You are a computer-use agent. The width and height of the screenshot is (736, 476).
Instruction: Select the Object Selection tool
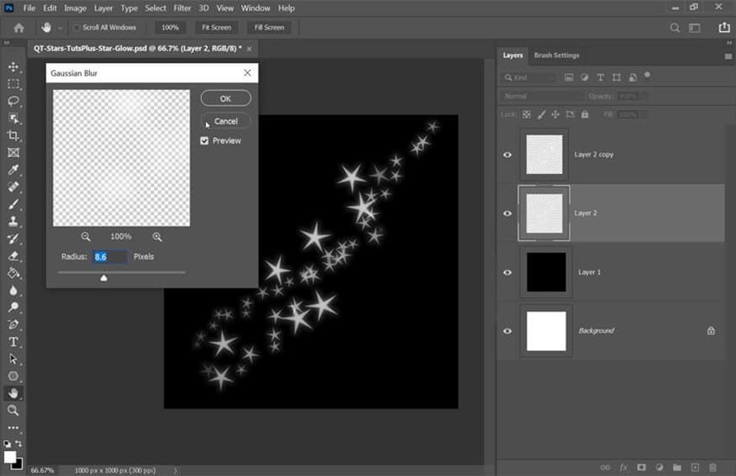point(13,119)
